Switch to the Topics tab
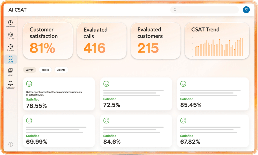This screenshot has height=155, width=258. [x=45, y=70]
